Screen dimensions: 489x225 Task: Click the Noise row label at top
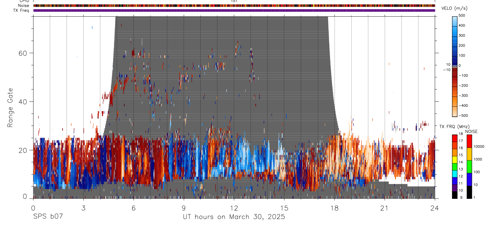click(24, 6)
